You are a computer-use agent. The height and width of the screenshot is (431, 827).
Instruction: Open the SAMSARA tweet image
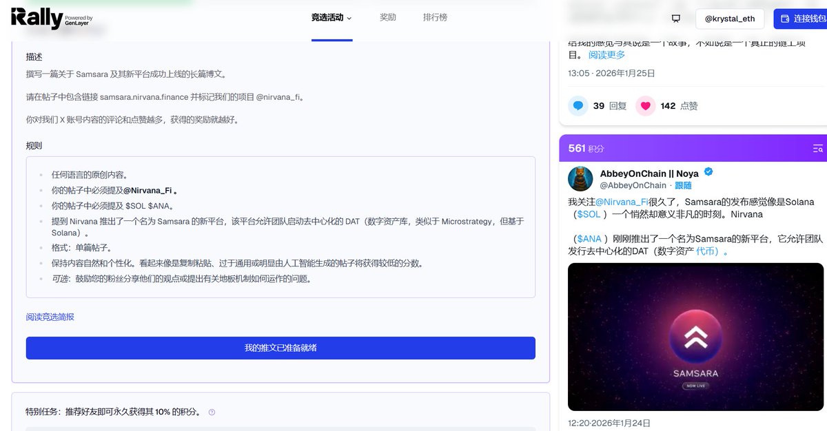(x=695, y=337)
